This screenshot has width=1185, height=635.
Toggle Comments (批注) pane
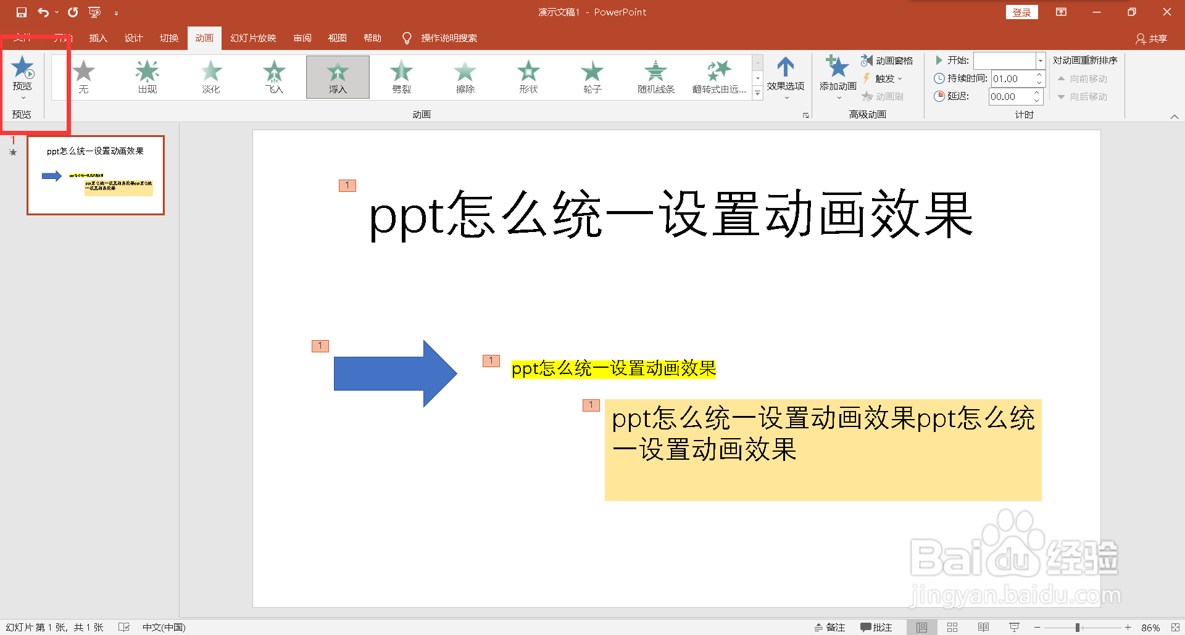tap(876, 627)
